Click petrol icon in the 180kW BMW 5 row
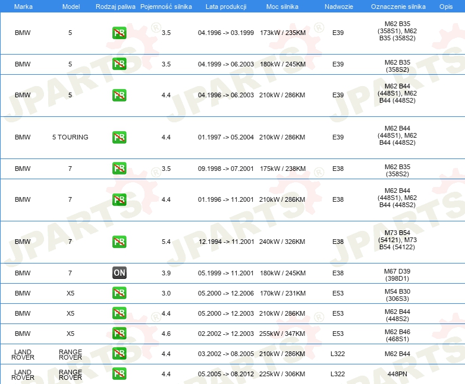Screen dimensions: 465x384 click(120, 64)
